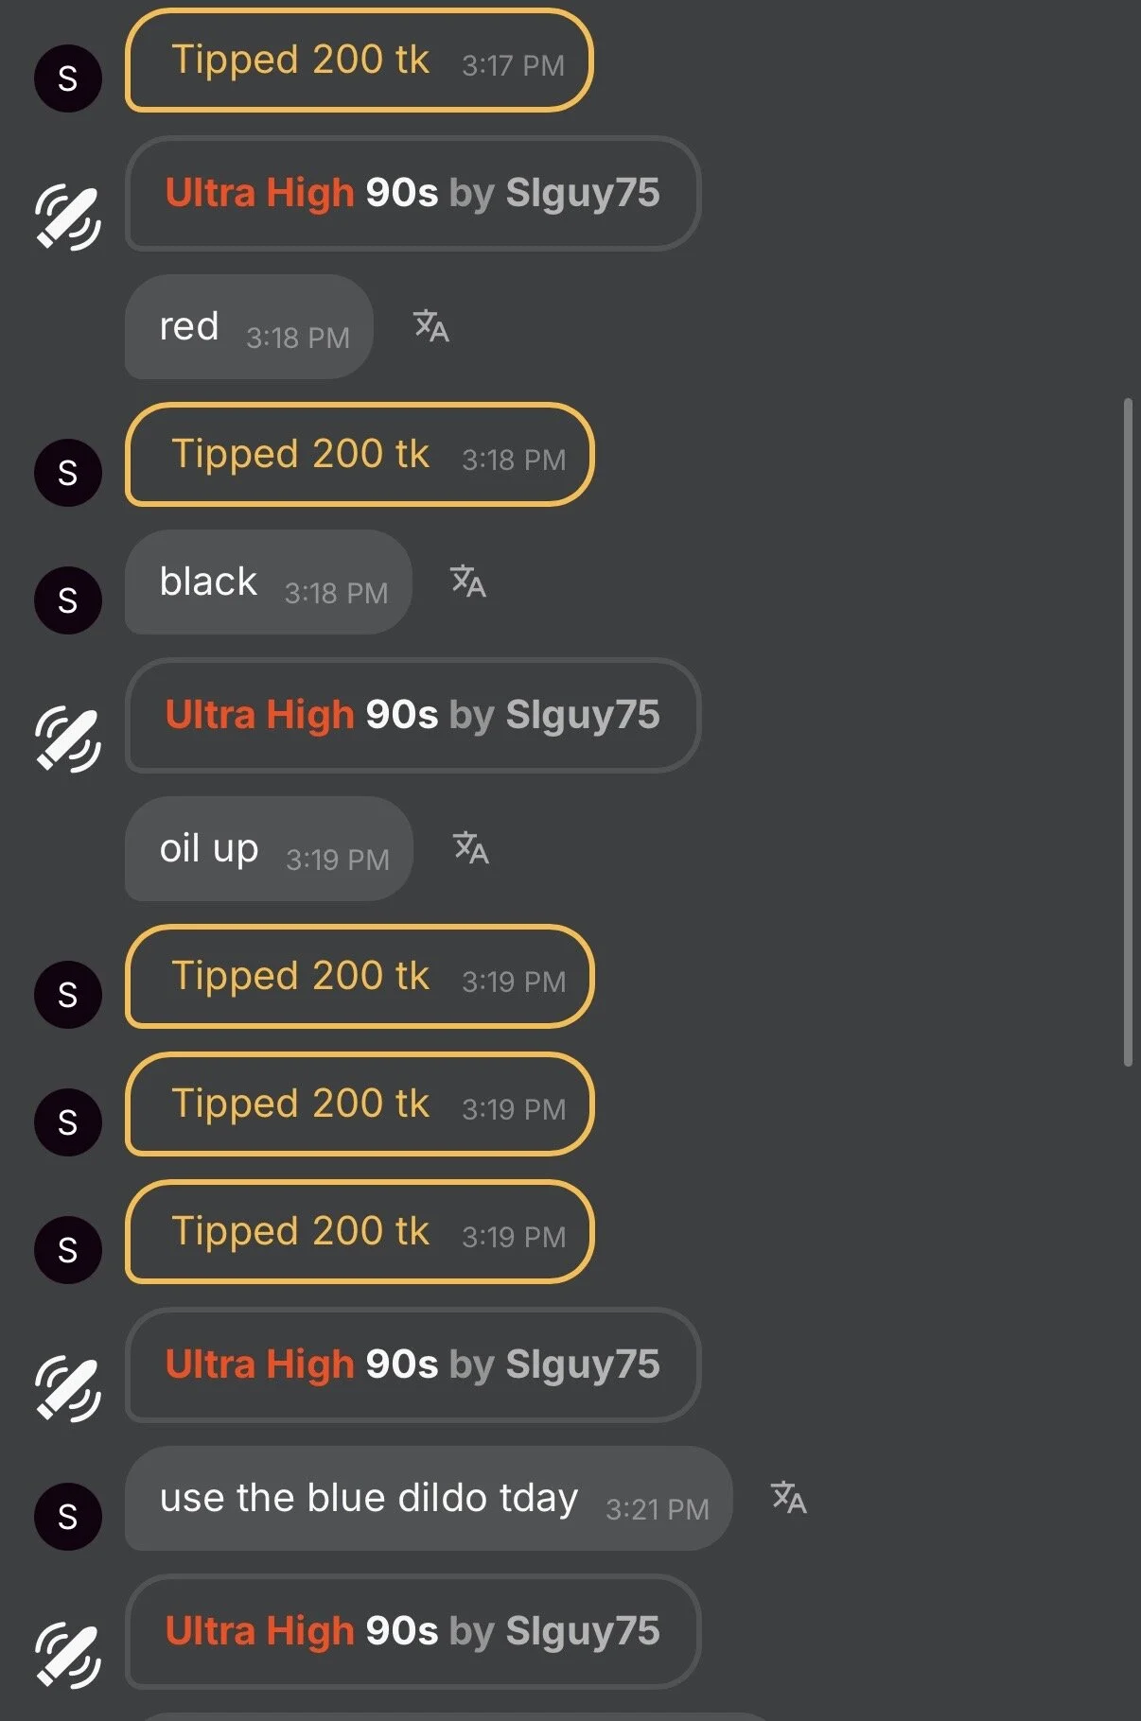
Task: Select the "oil up" chat message bubble
Action: click(268, 849)
